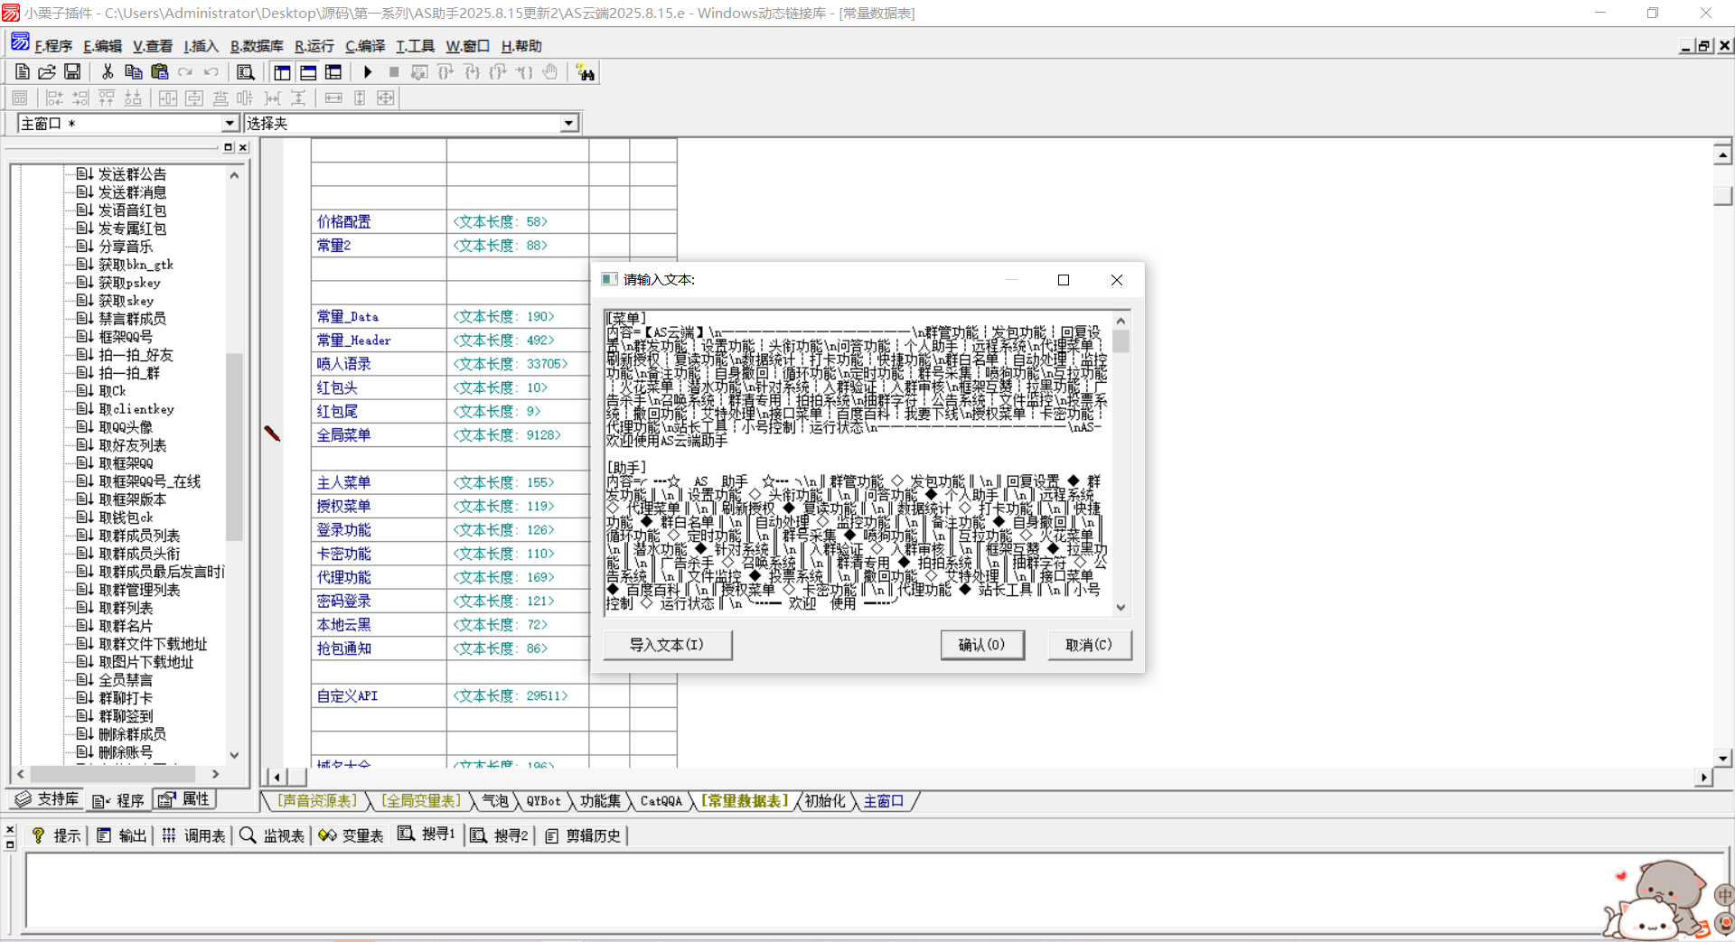The height and width of the screenshot is (942, 1735).
Task: Open the 监视表 output tab
Action: tap(273, 836)
